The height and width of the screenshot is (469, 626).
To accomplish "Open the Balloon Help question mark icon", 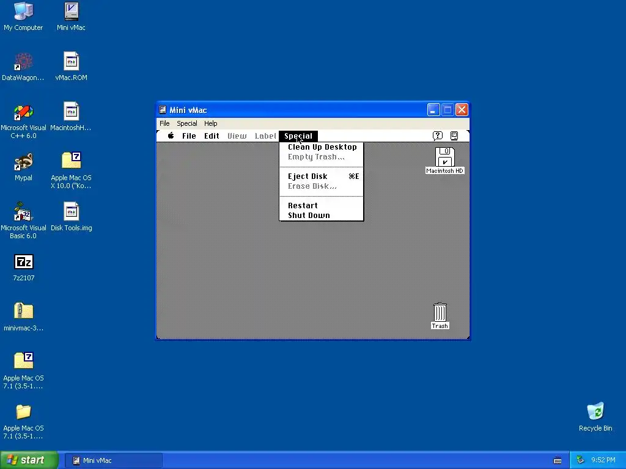I will [x=438, y=136].
